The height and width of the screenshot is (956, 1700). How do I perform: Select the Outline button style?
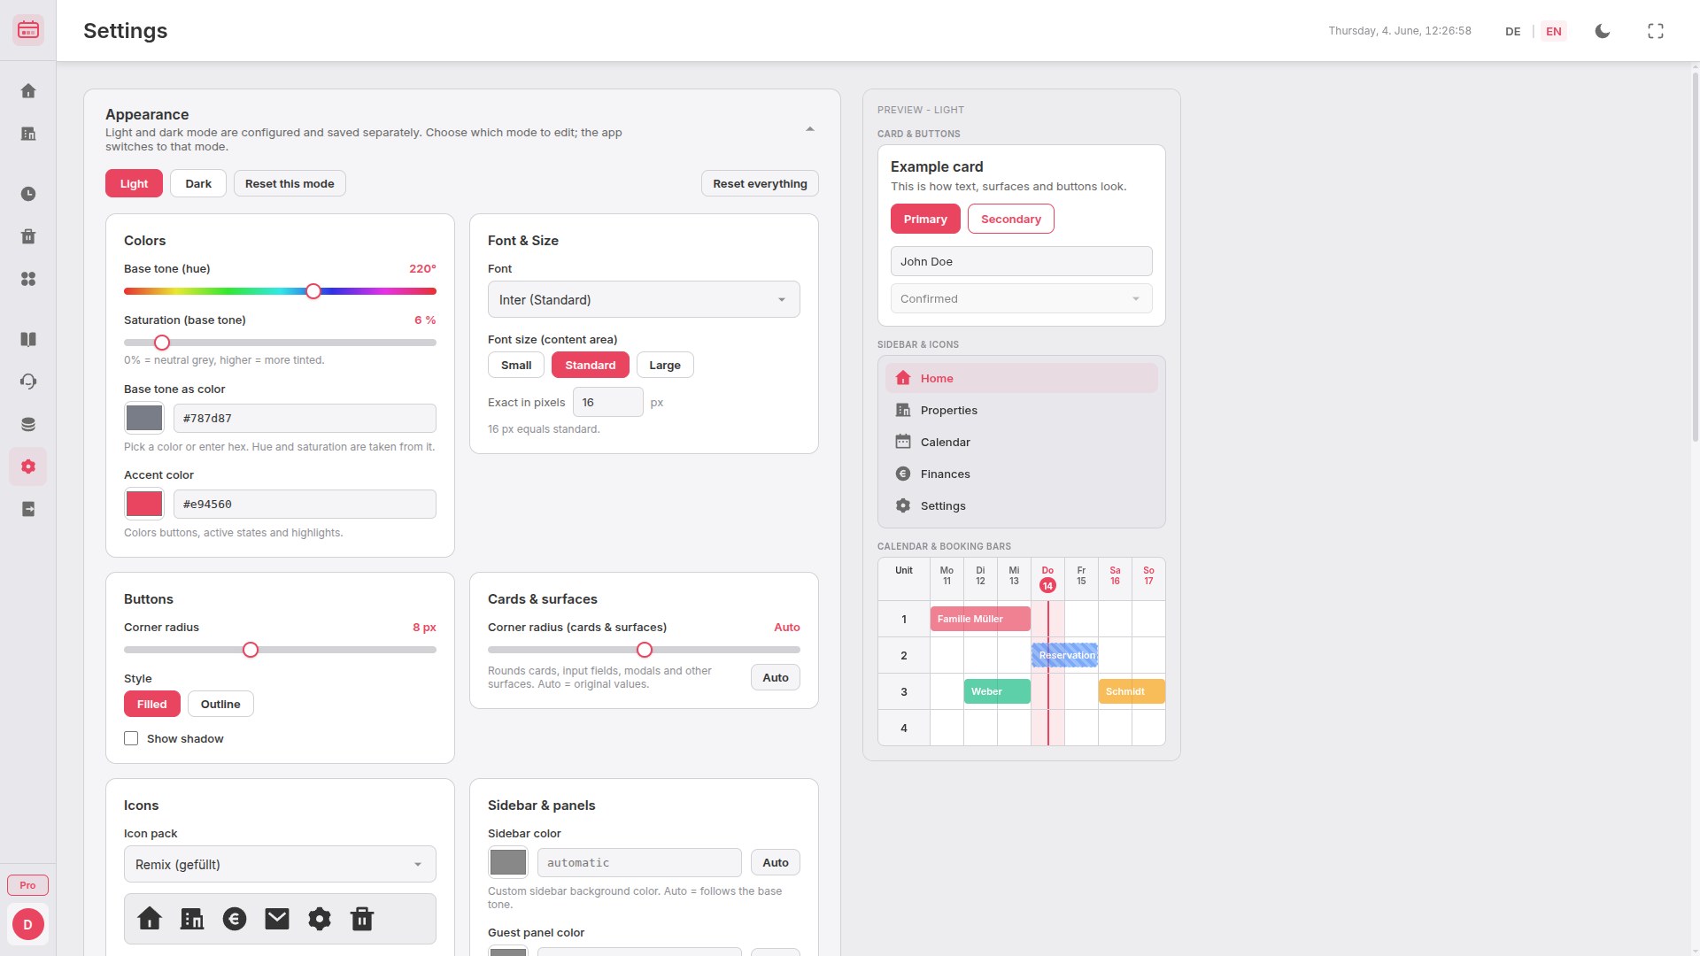(x=220, y=704)
